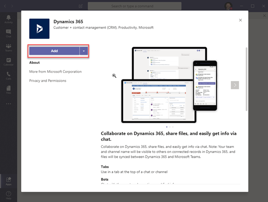Open Help in the sidebar

point(8,195)
